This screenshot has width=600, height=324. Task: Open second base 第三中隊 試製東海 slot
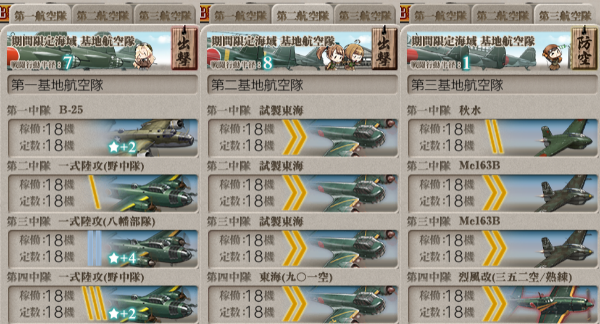(x=302, y=249)
